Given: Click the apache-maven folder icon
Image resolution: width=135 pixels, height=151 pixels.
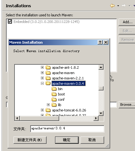Looking at the screenshot, I should tap(48, 73).
